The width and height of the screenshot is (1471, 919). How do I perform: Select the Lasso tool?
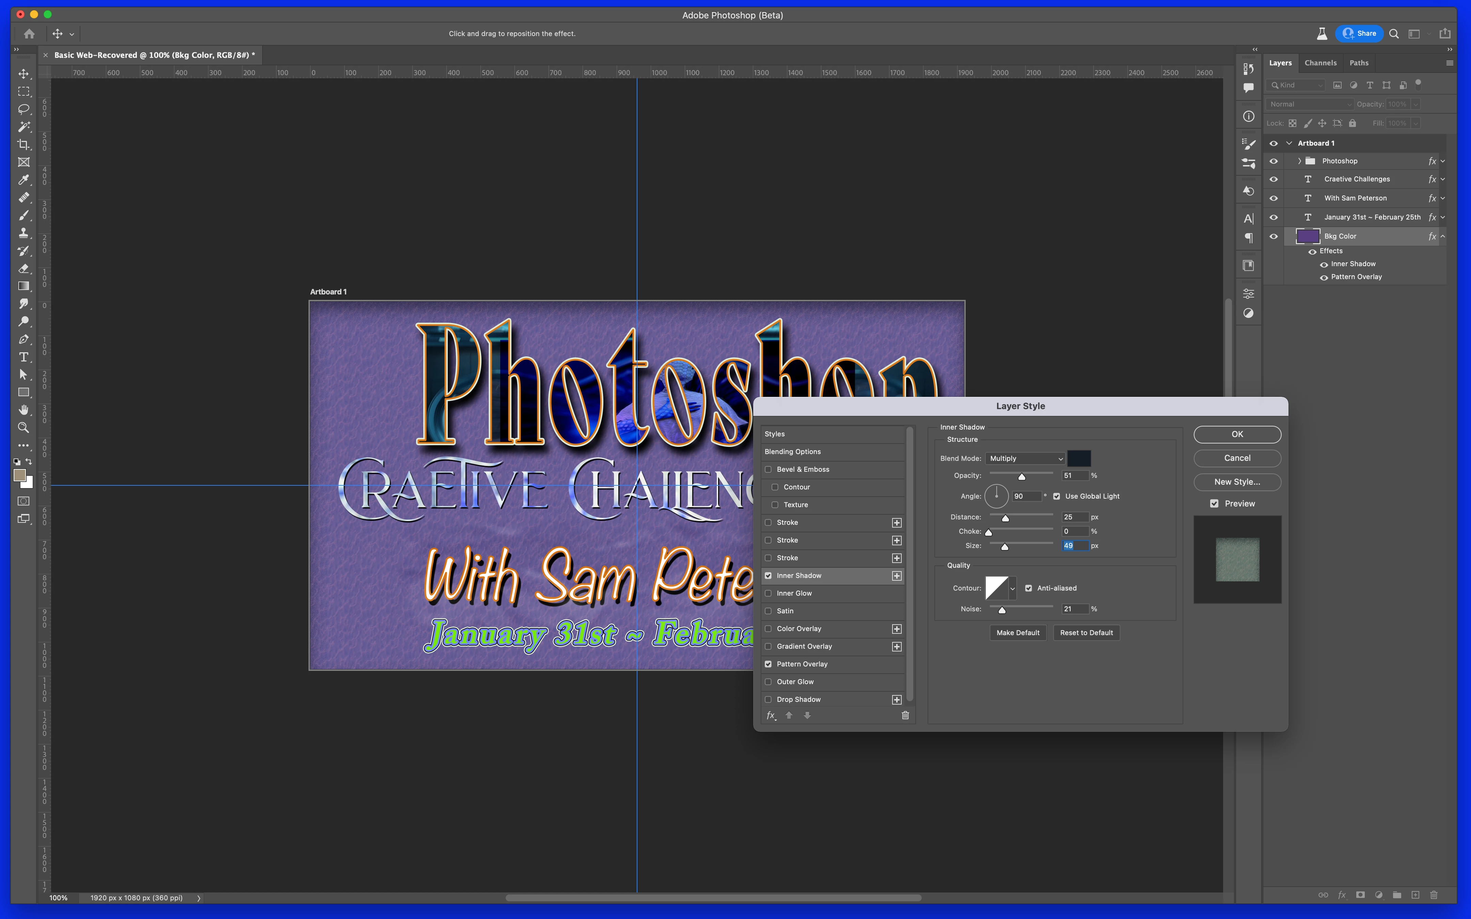[24, 109]
